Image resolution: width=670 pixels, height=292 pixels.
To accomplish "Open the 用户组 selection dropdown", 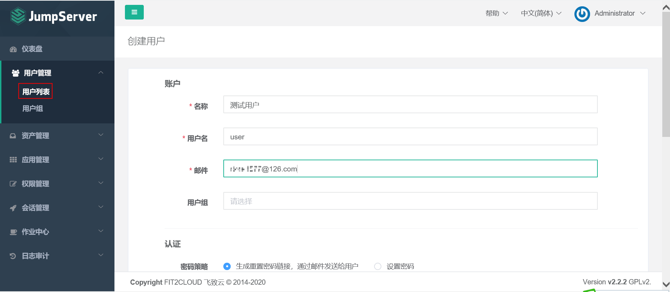I will coord(410,201).
